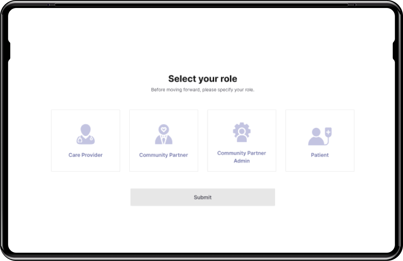
Task: Click the "Select your role" heading
Action: point(203,79)
